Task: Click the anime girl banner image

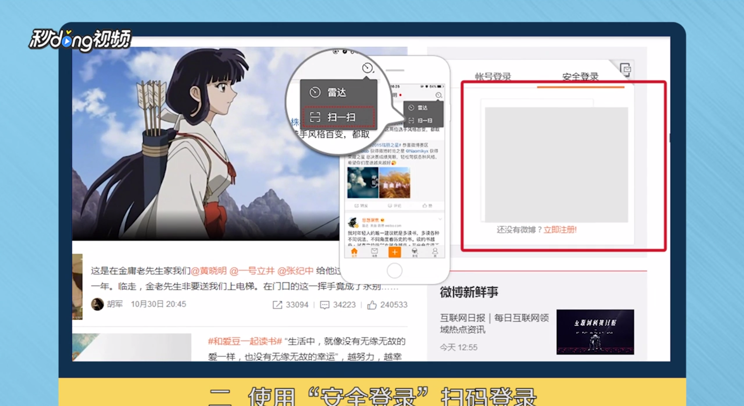Action: [205, 143]
